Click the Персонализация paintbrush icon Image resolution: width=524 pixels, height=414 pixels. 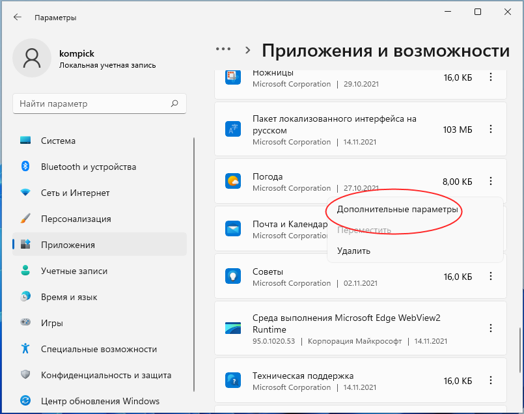tap(25, 219)
